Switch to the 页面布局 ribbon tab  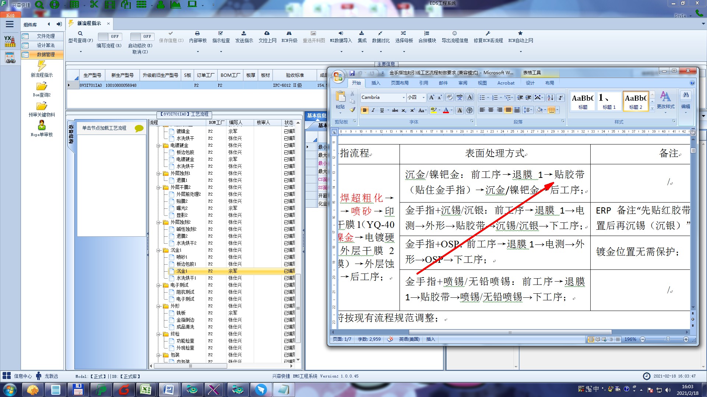pyautogui.click(x=400, y=83)
